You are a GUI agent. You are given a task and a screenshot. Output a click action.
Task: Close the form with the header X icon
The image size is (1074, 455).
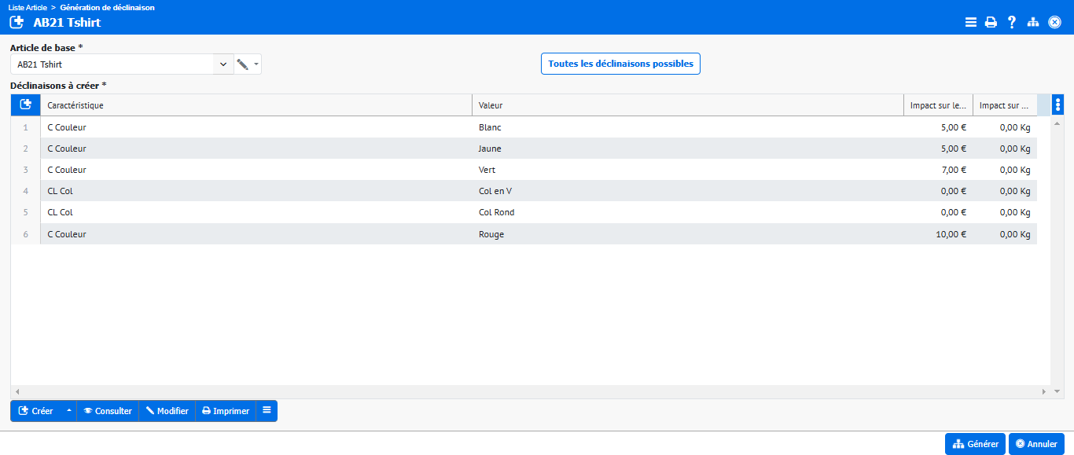point(1055,23)
